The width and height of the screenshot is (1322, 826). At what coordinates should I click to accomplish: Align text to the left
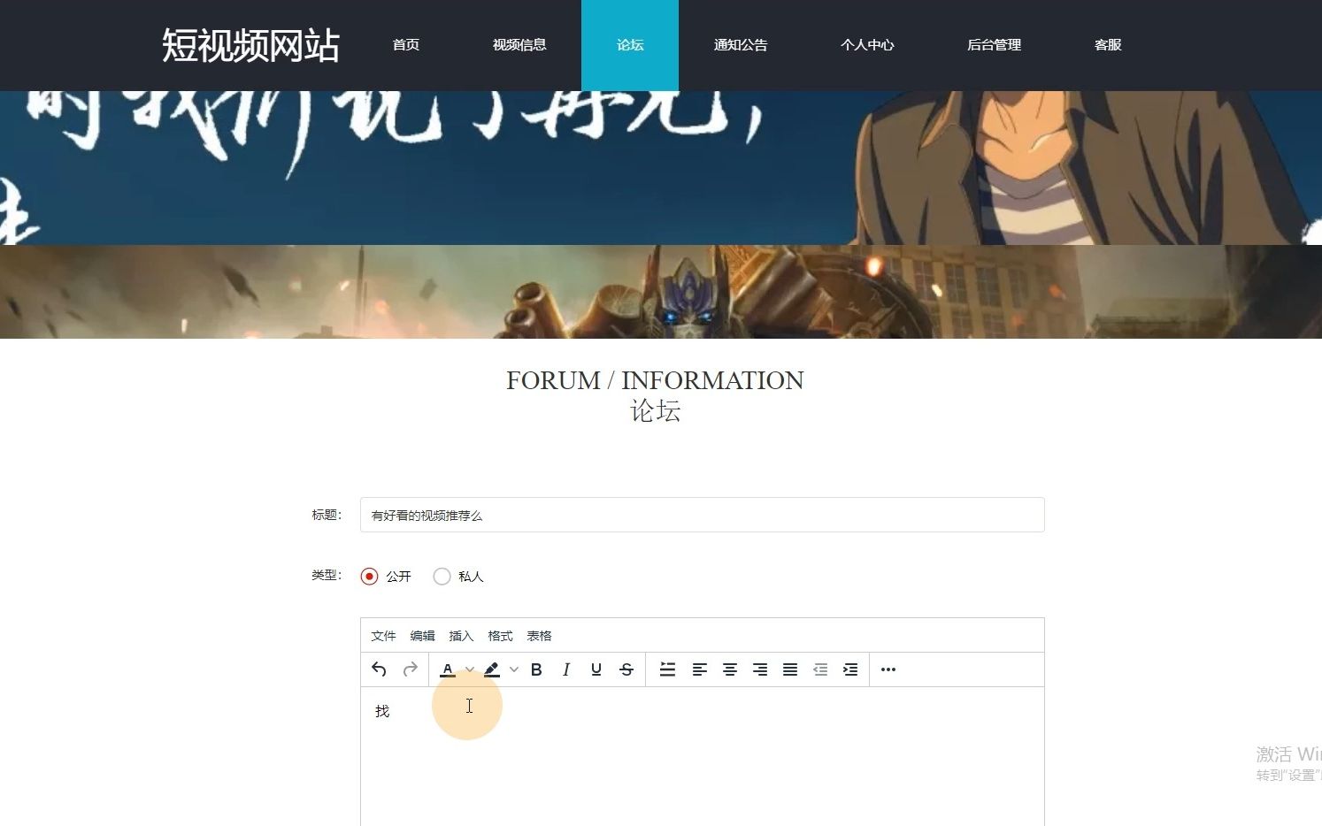point(700,669)
